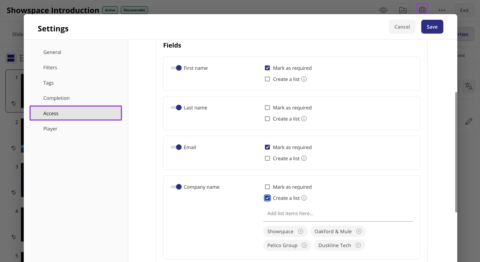
Task: Click the Showspace Introduction title
Action: (53, 10)
